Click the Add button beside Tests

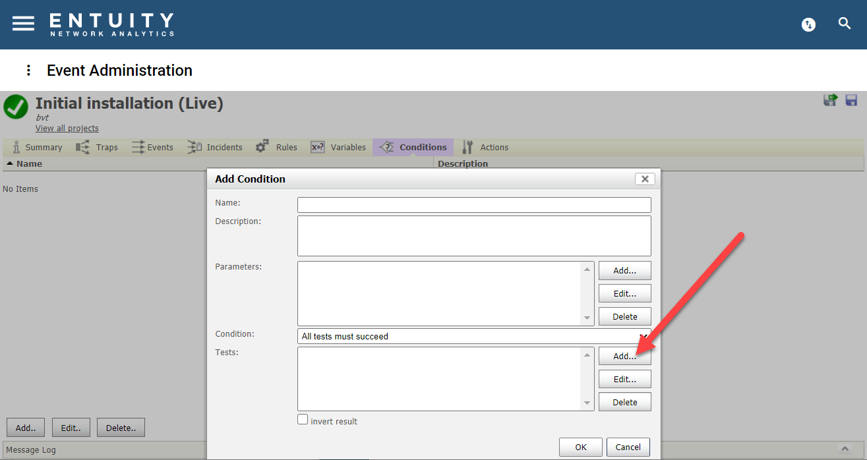624,356
